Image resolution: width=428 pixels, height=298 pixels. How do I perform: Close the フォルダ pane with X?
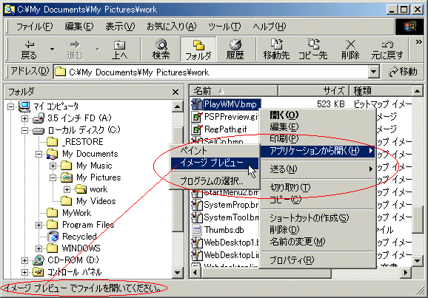175,92
